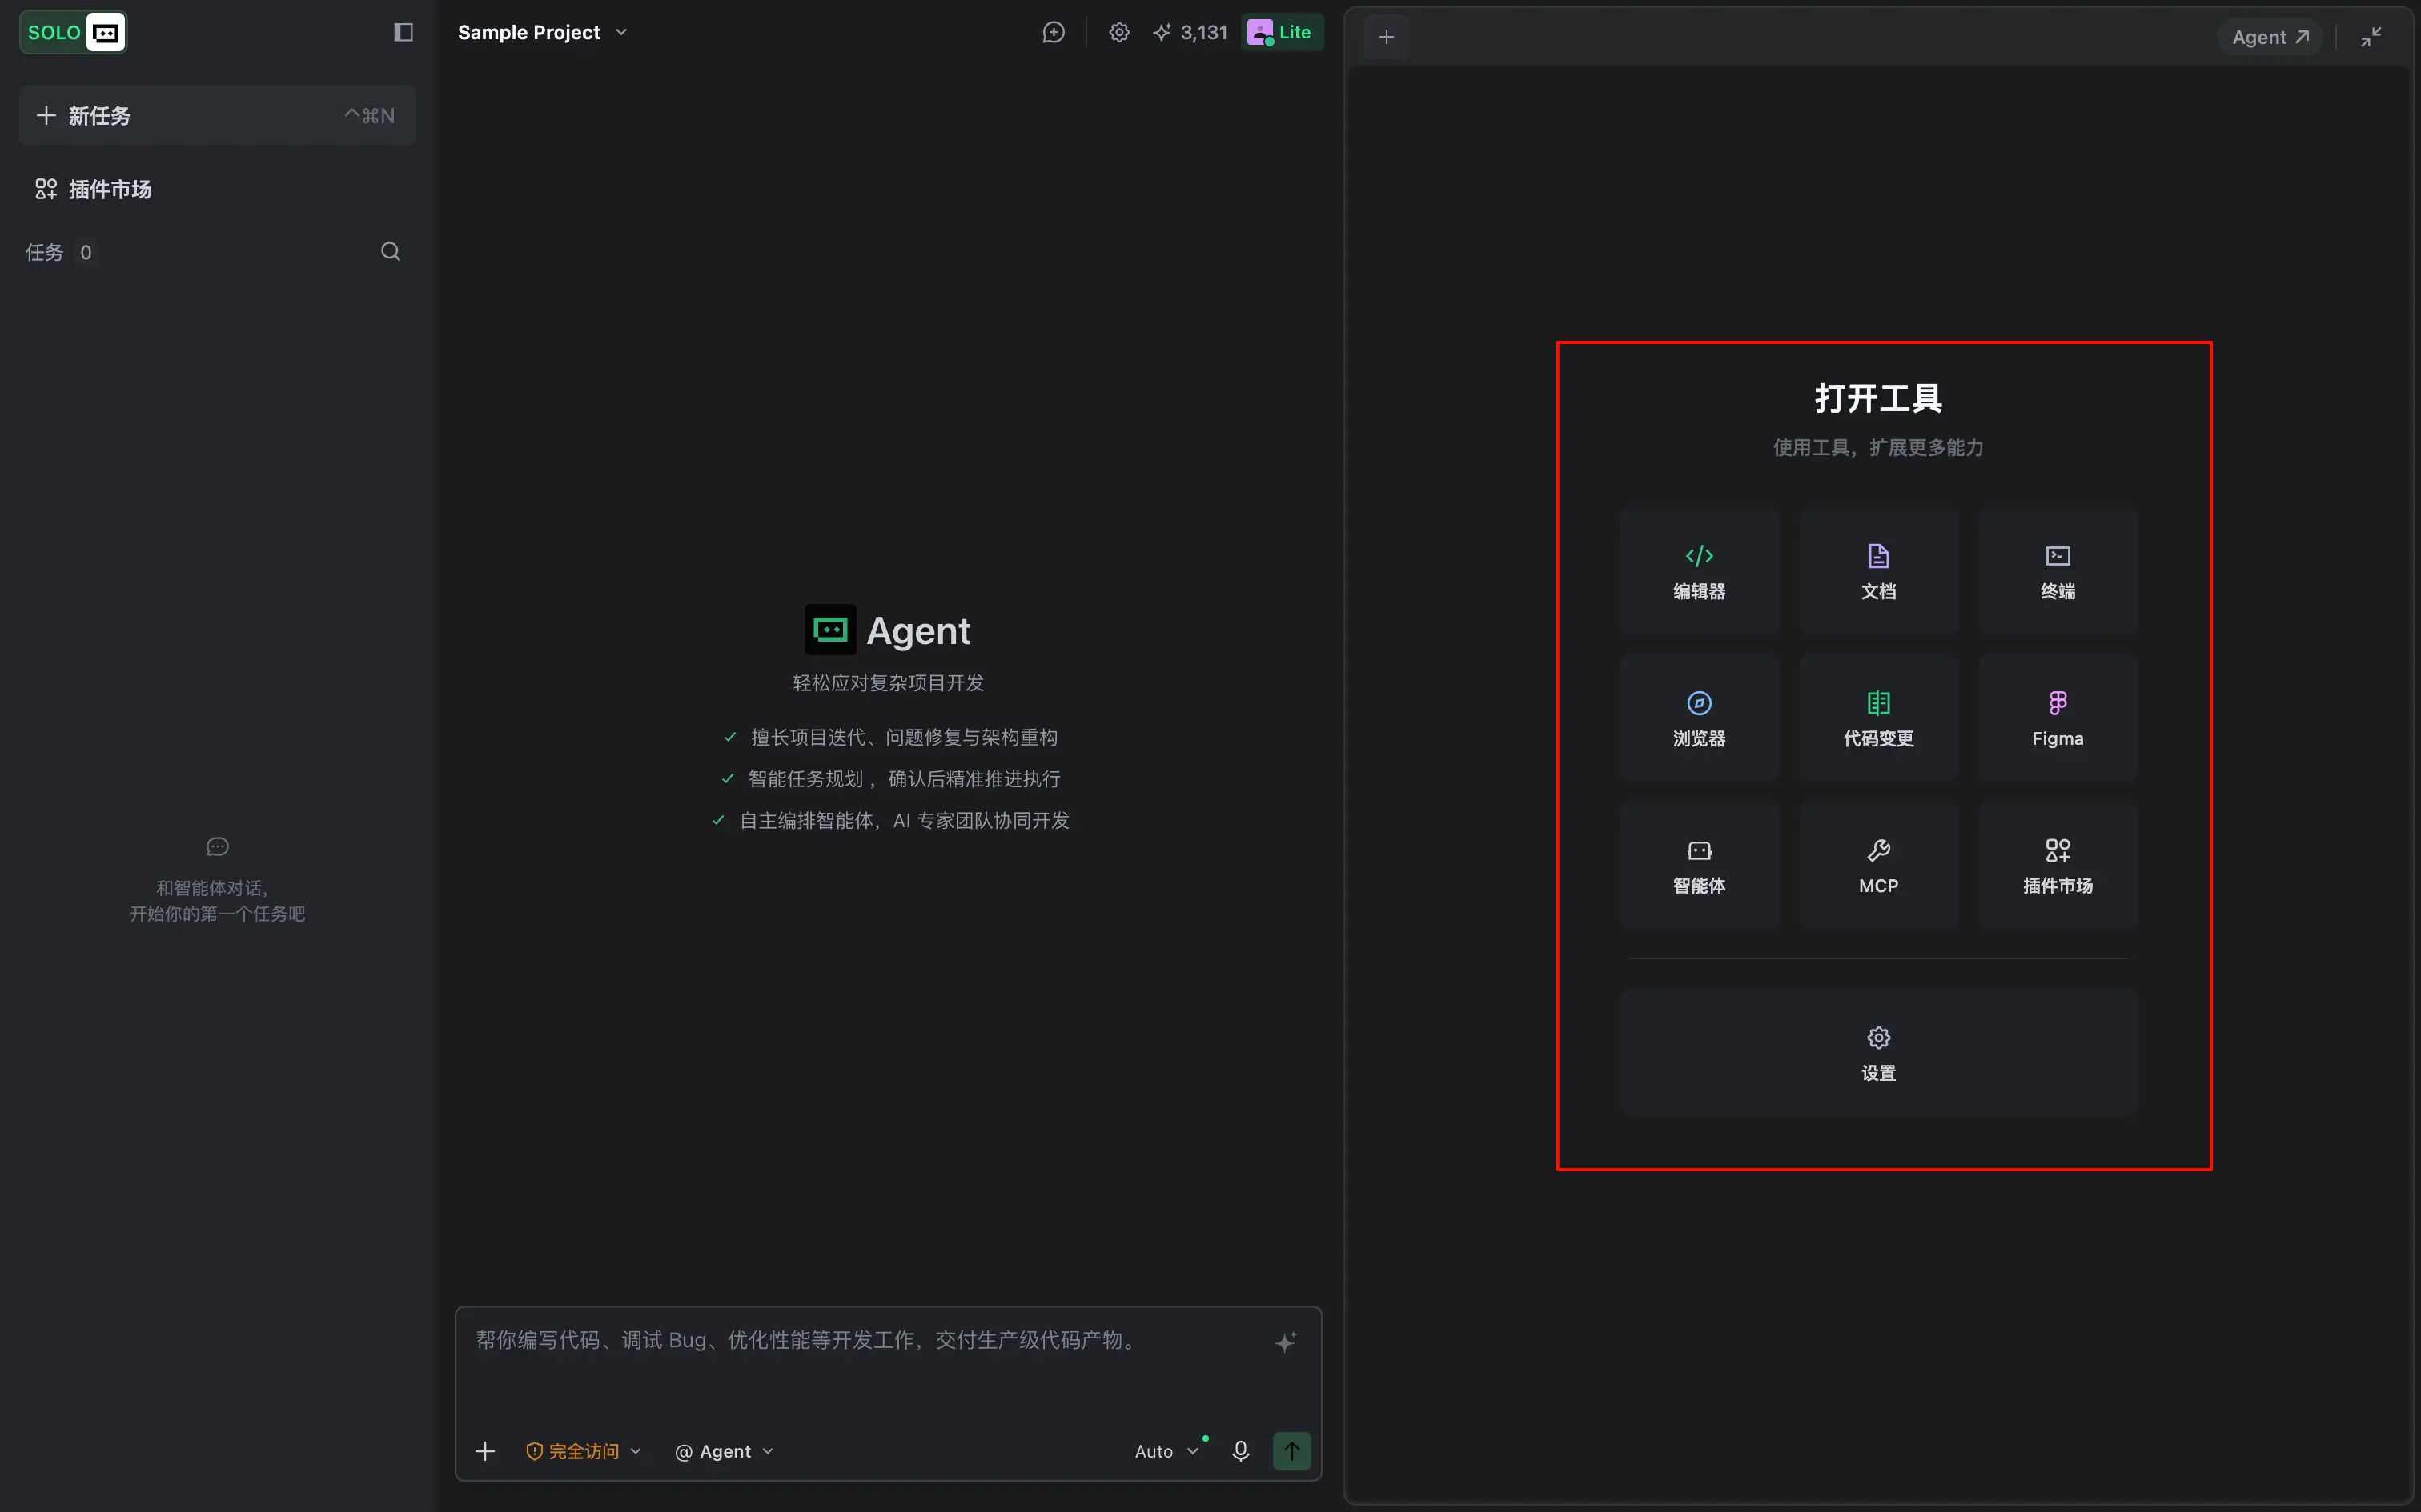Expand the Sample Project dropdown
This screenshot has width=2421, height=1512.
[542, 32]
